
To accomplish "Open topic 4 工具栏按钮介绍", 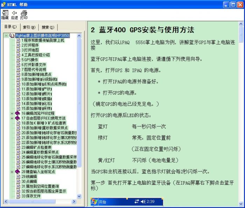I will pos(35,55).
